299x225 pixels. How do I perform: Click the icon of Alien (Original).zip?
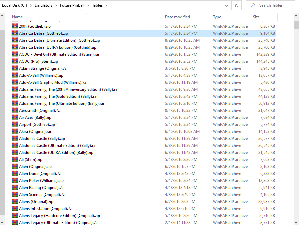pyautogui.click(x=15, y=166)
